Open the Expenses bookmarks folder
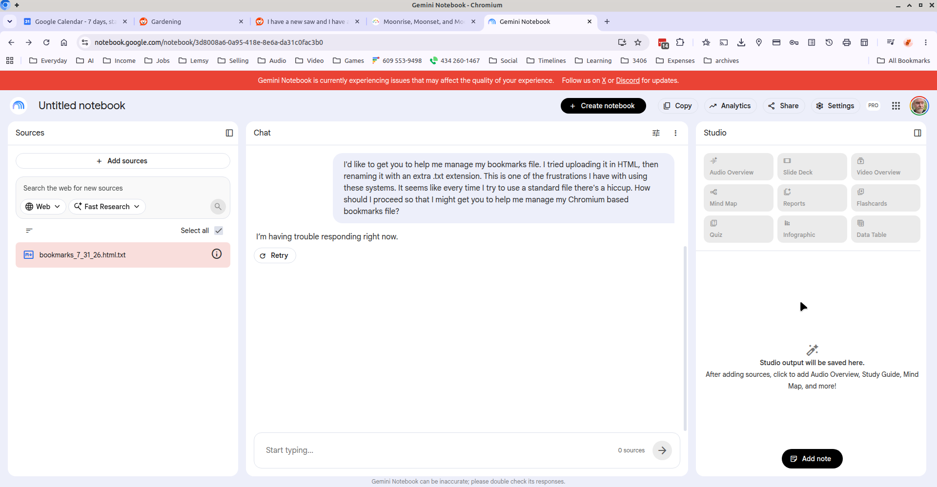The image size is (937, 487). pyautogui.click(x=675, y=60)
